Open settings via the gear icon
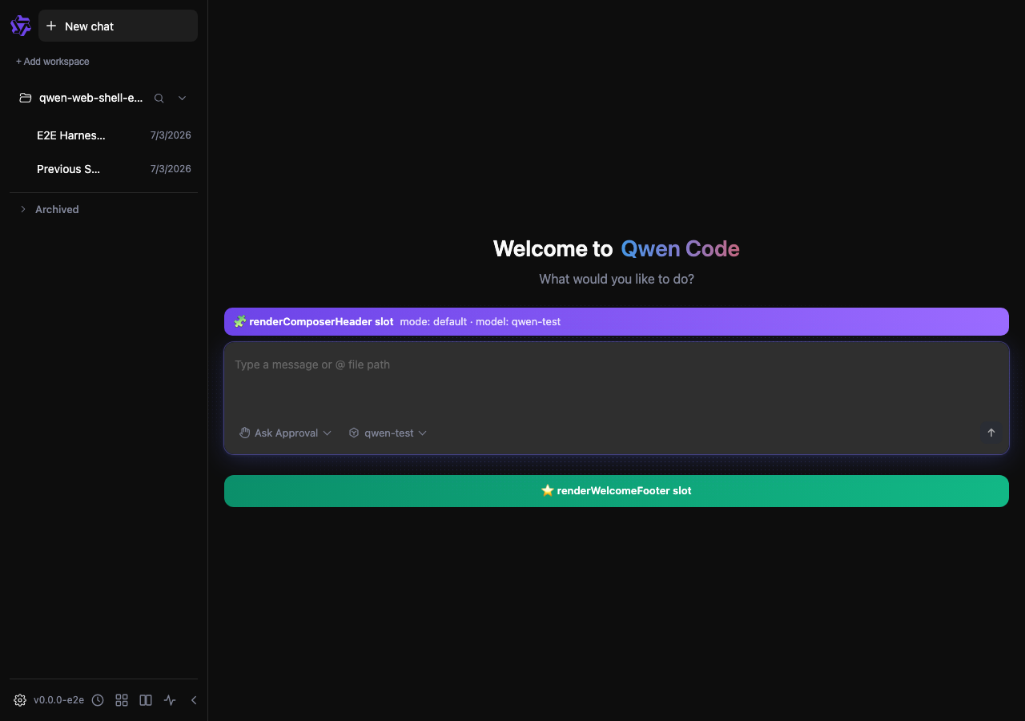The image size is (1025, 721). tap(20, 700)
